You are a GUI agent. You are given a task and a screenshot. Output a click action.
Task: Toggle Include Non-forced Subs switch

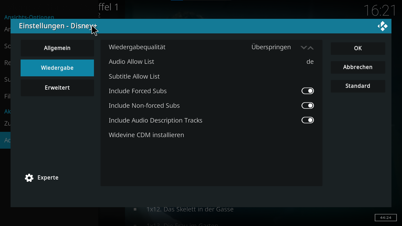coord(308,105)
